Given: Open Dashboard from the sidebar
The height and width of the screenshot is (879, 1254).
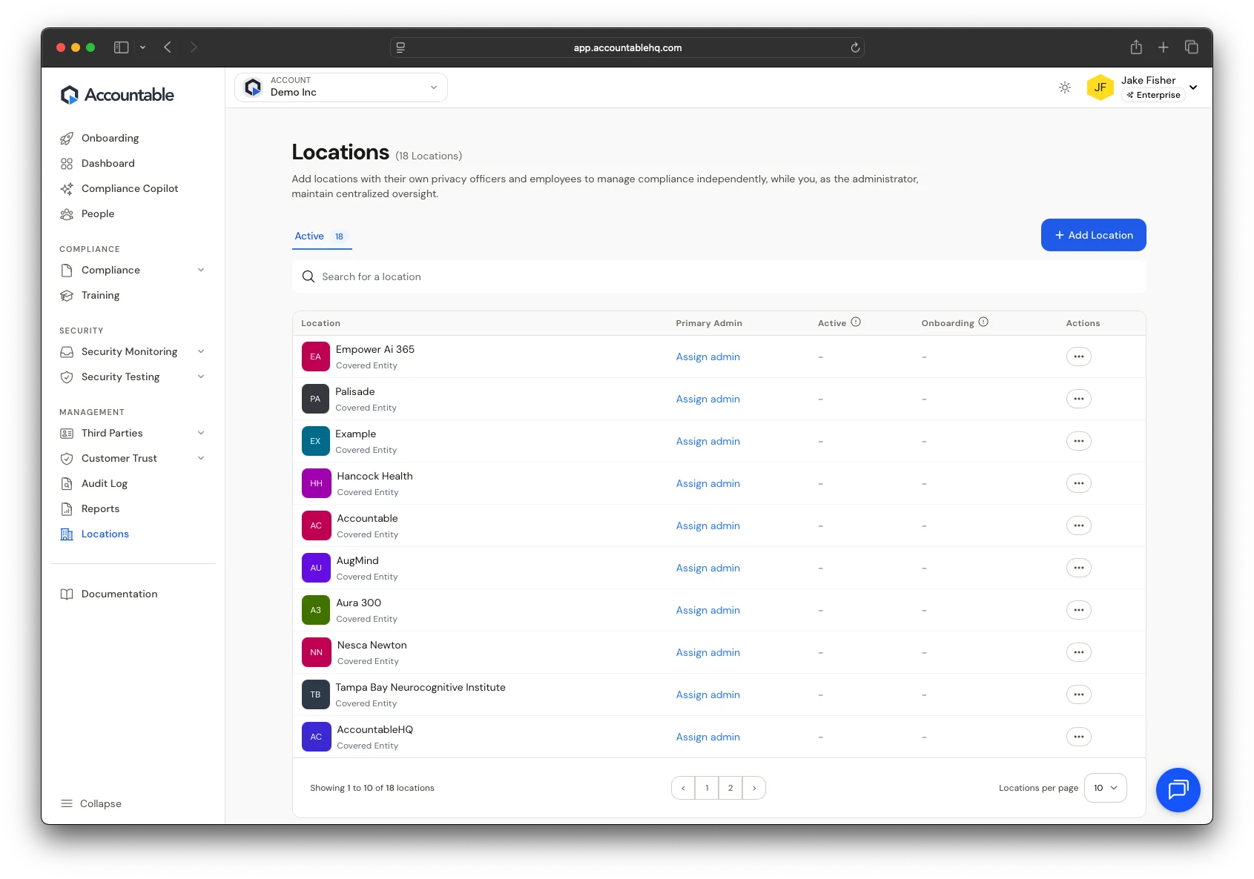Looking at the screenshot, I should click(108, 164).
